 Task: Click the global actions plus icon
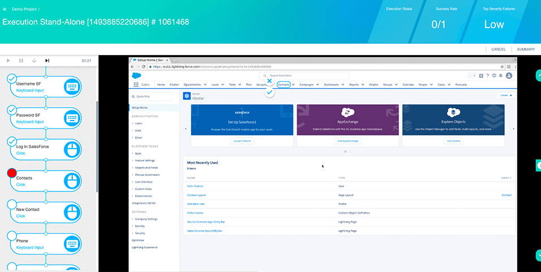pos(481,75)
